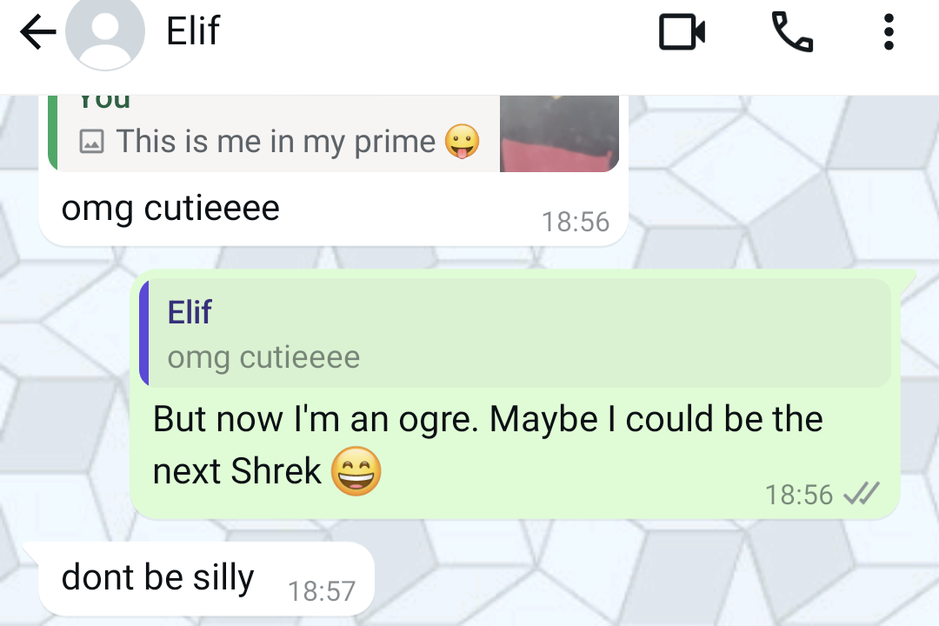Start a video call with Elif
Screen dimensions: 939x626
pos(682,31)
